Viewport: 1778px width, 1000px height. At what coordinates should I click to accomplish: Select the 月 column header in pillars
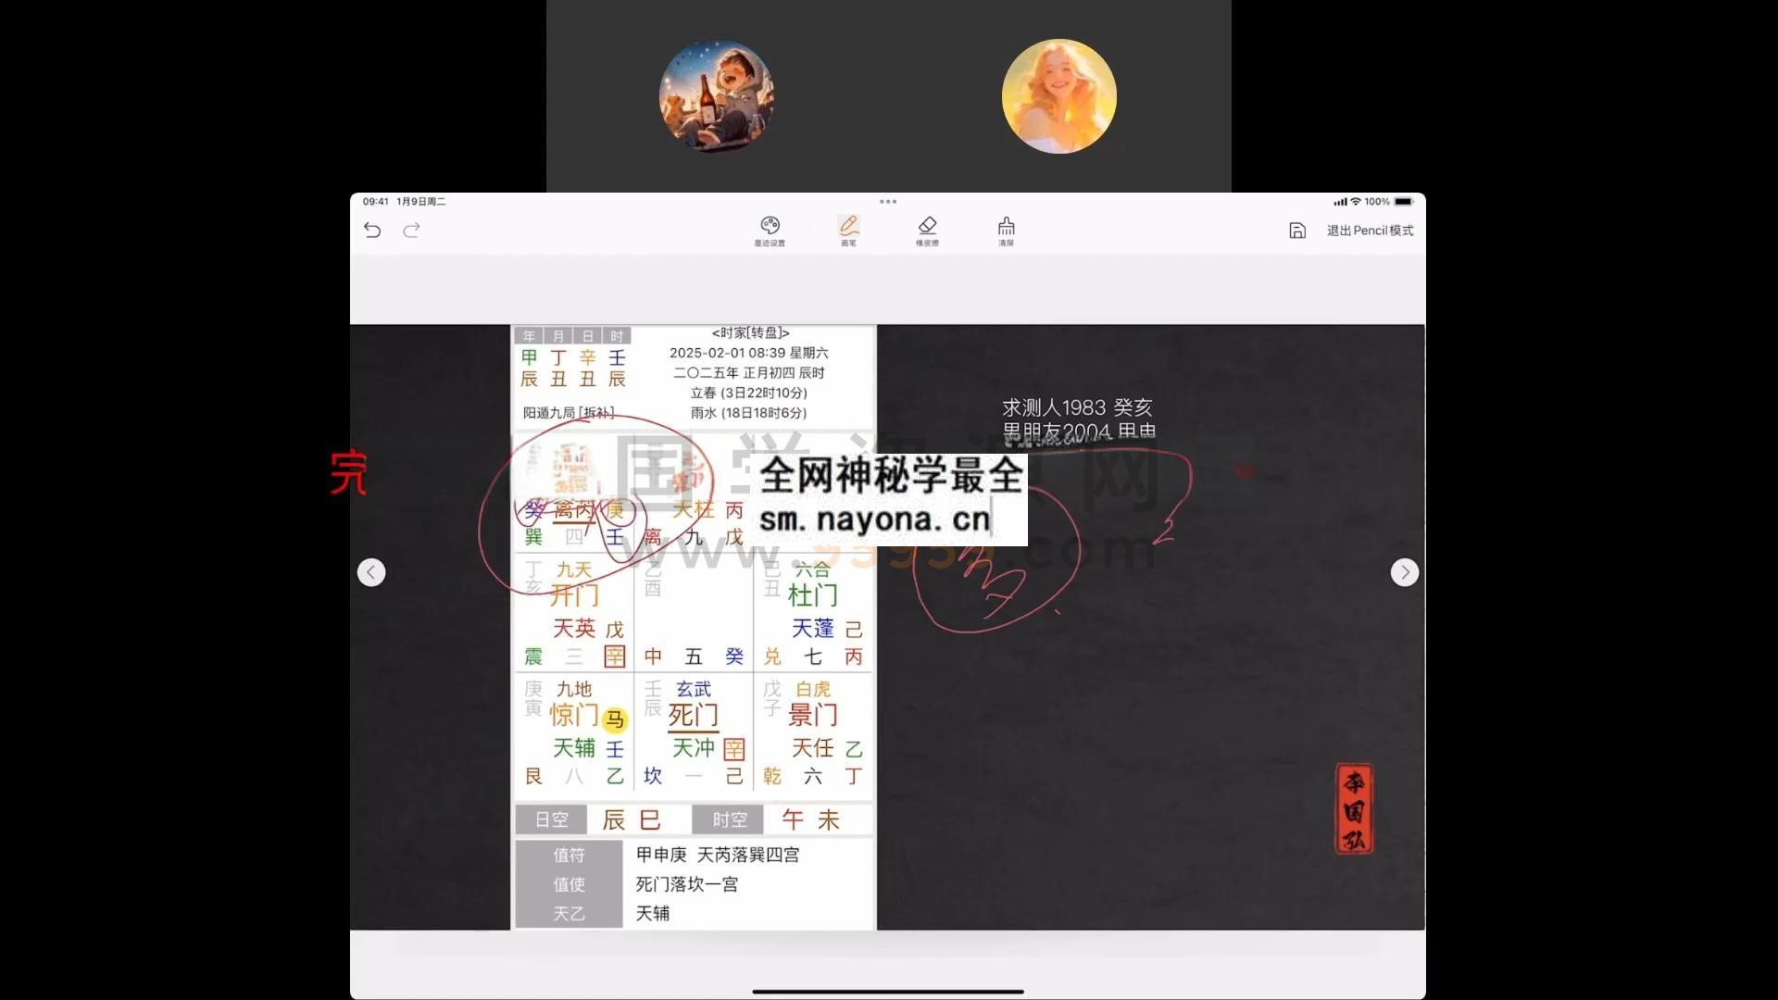click(x=558, y=336)
